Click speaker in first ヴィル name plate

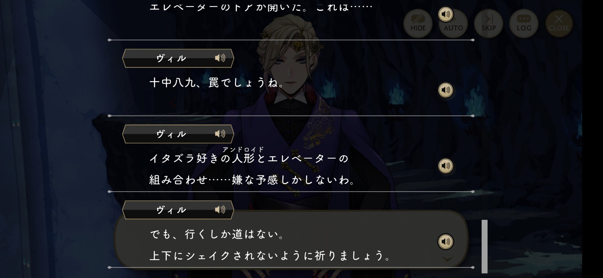click(x=220, y=58)
